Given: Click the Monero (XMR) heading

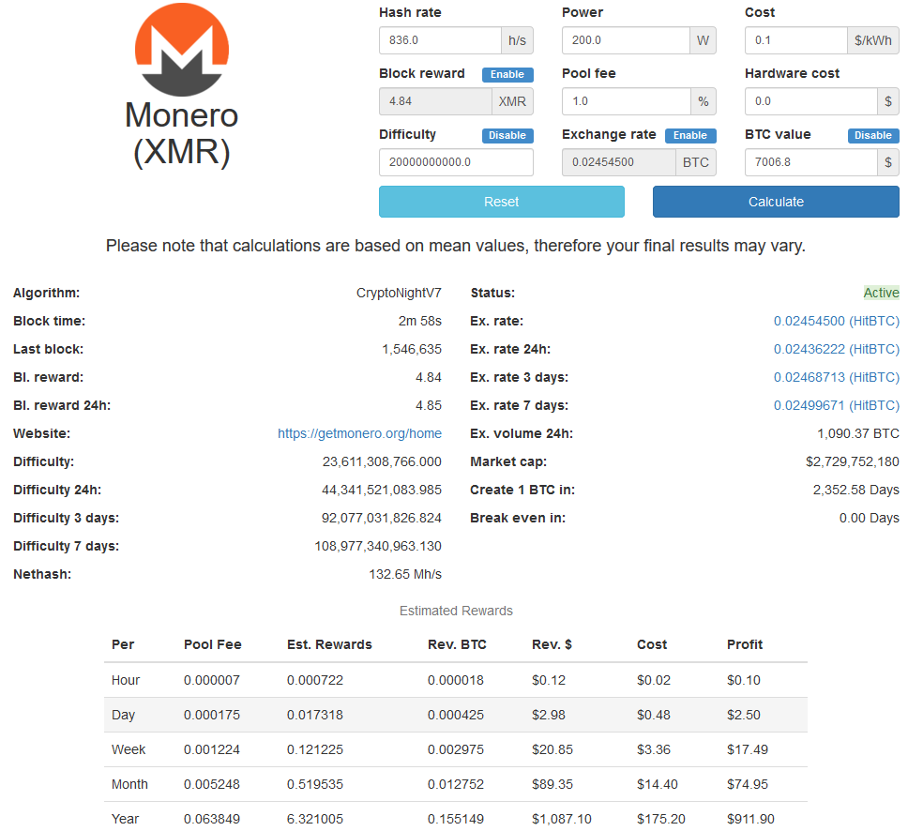Looking at the screenshot, I should coord(182,134).
